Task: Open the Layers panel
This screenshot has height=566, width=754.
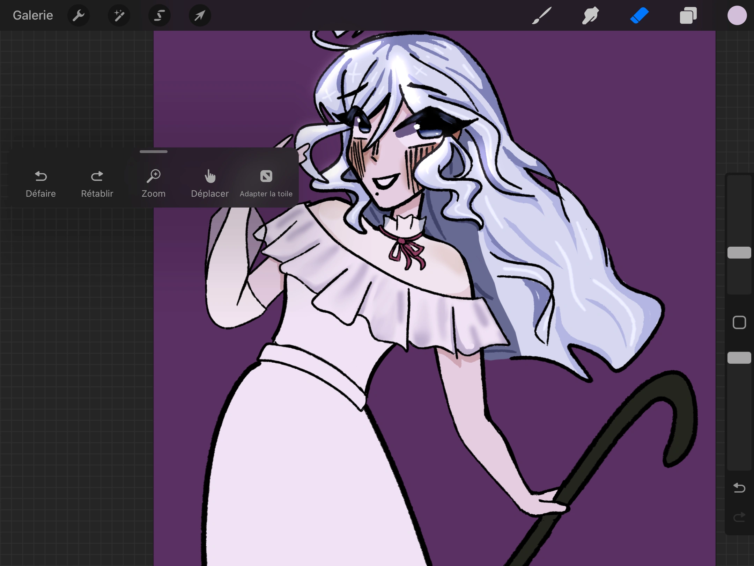Action: [688, 15]
